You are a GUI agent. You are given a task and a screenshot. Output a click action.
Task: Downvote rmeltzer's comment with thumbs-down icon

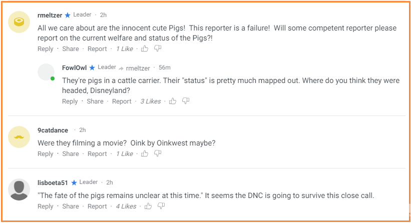(158, 48)
